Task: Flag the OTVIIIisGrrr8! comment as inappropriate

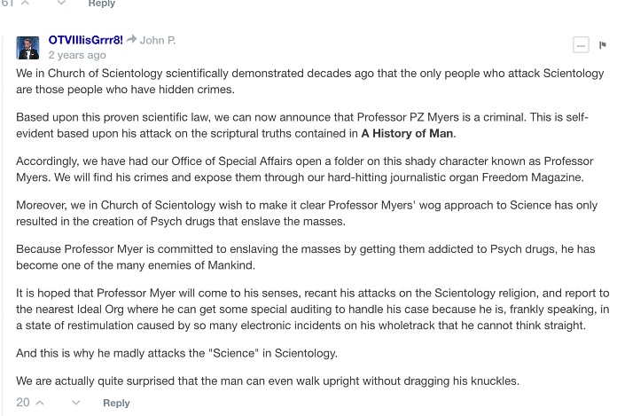Action: tap(603, 44)
